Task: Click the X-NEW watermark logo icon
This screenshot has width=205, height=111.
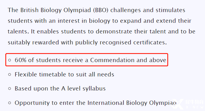Action: [177, 104]
